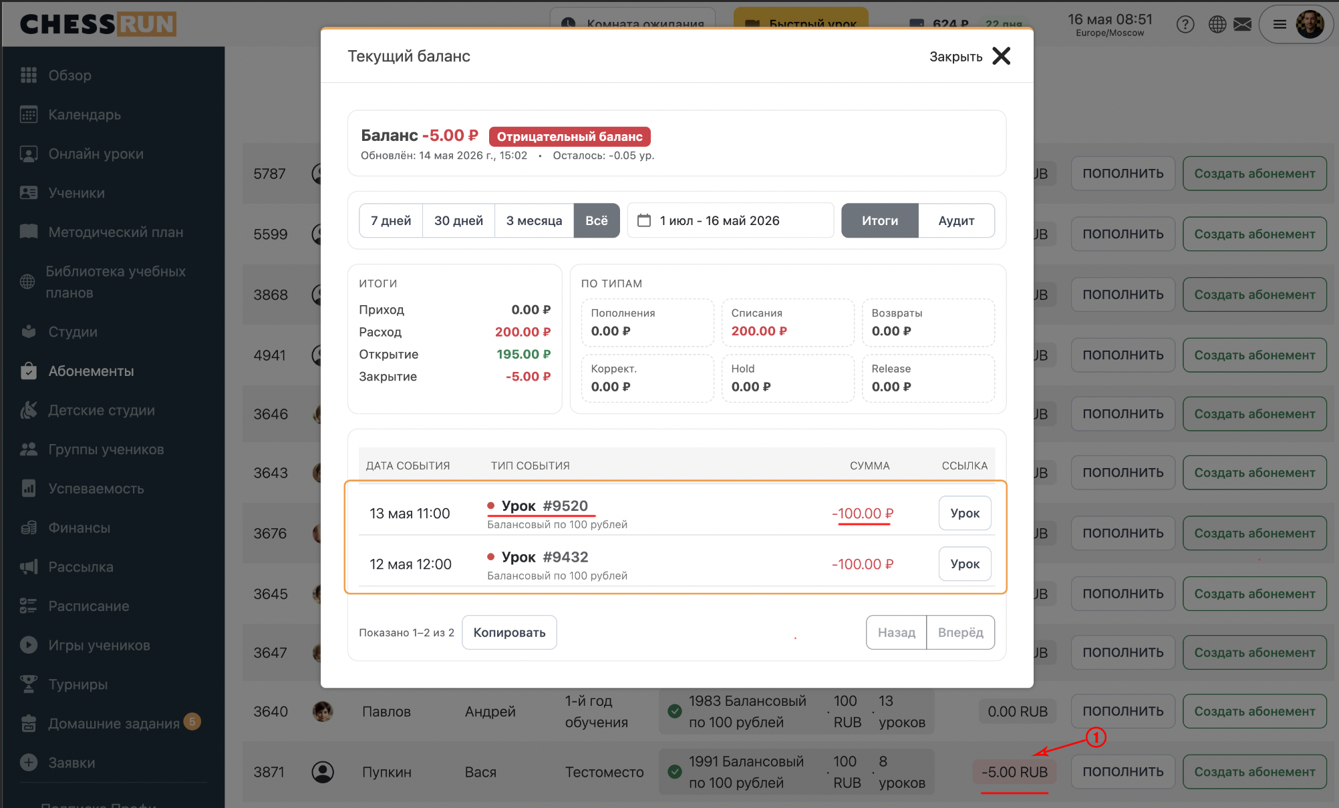Click Вперёд pagination button
The width and height of the screenshot is (1339, 808).
(x=960, y=632)
